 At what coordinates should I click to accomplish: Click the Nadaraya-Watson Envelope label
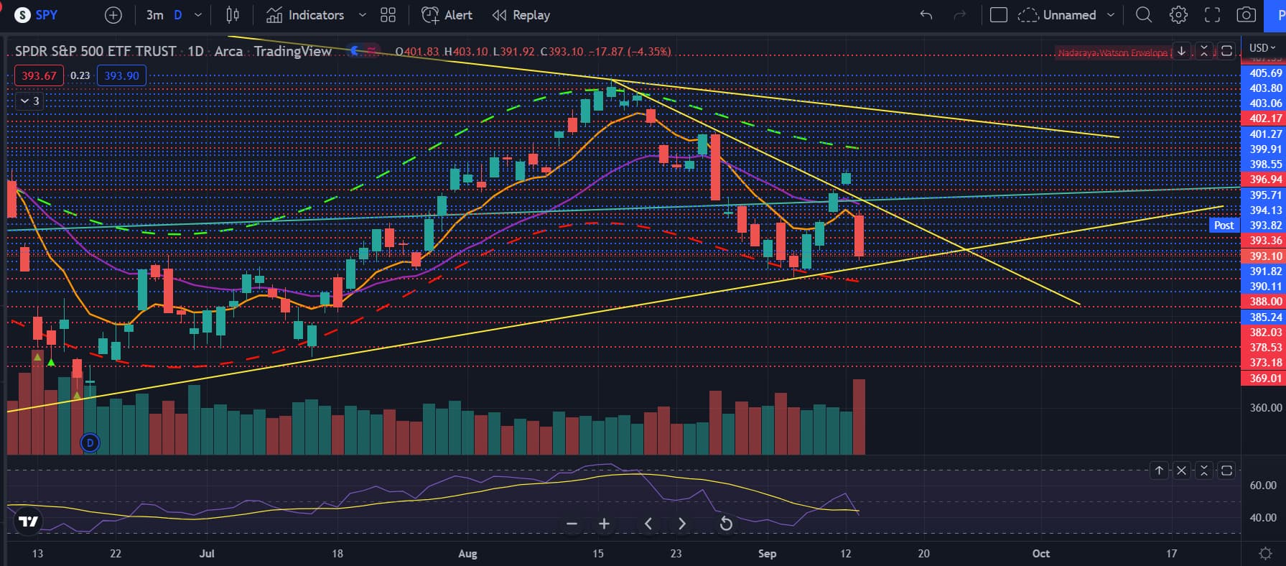point(1112,52)
